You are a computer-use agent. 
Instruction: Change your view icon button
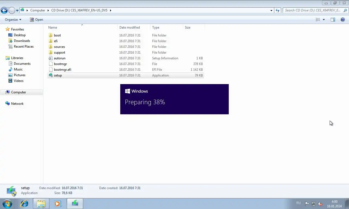click(318, 20)
